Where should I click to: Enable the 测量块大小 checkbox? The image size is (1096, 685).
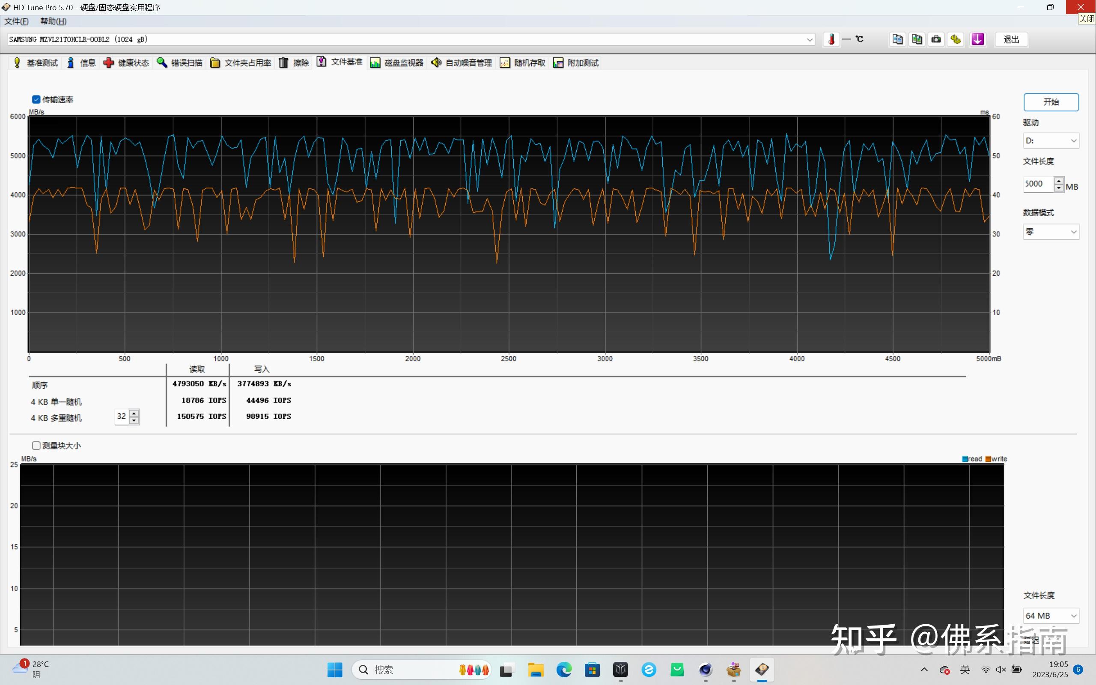tap(36, 445)
